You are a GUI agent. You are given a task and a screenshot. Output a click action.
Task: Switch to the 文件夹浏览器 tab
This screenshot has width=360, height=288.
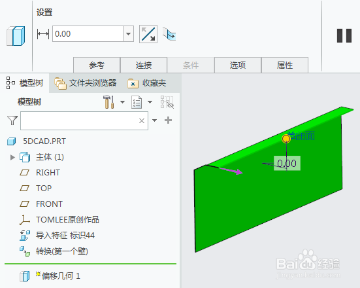[86, 83]
